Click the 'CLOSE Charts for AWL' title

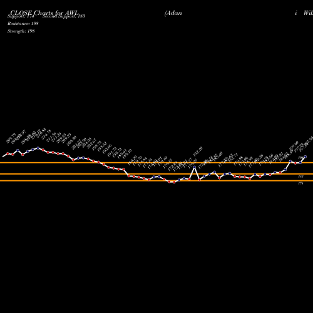point(44,13)
